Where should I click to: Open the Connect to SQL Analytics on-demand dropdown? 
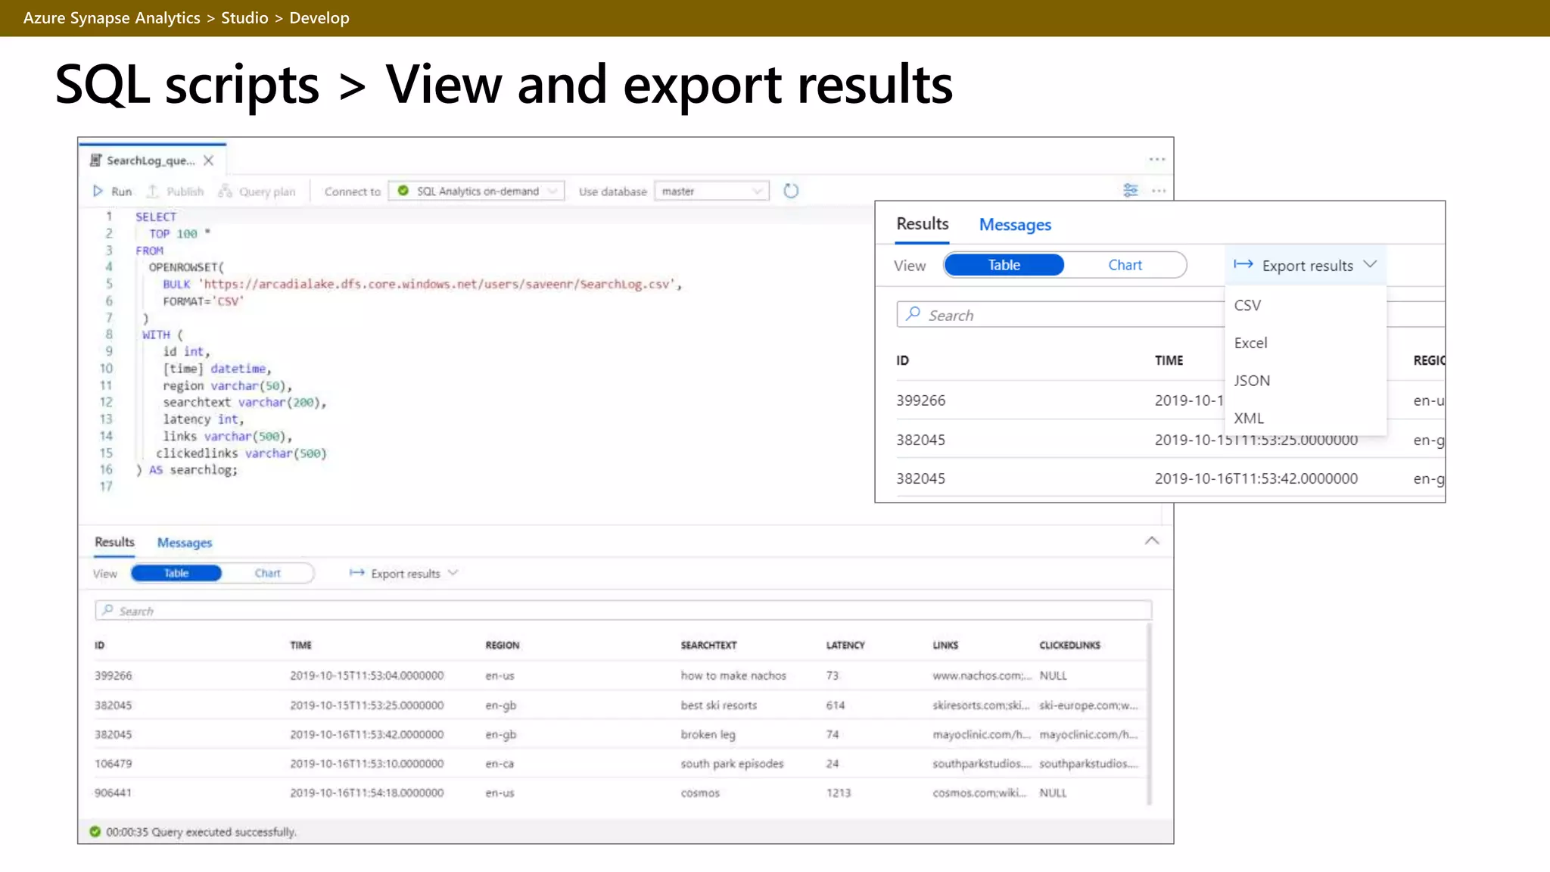pyautogui.click(x=477, y=191)
